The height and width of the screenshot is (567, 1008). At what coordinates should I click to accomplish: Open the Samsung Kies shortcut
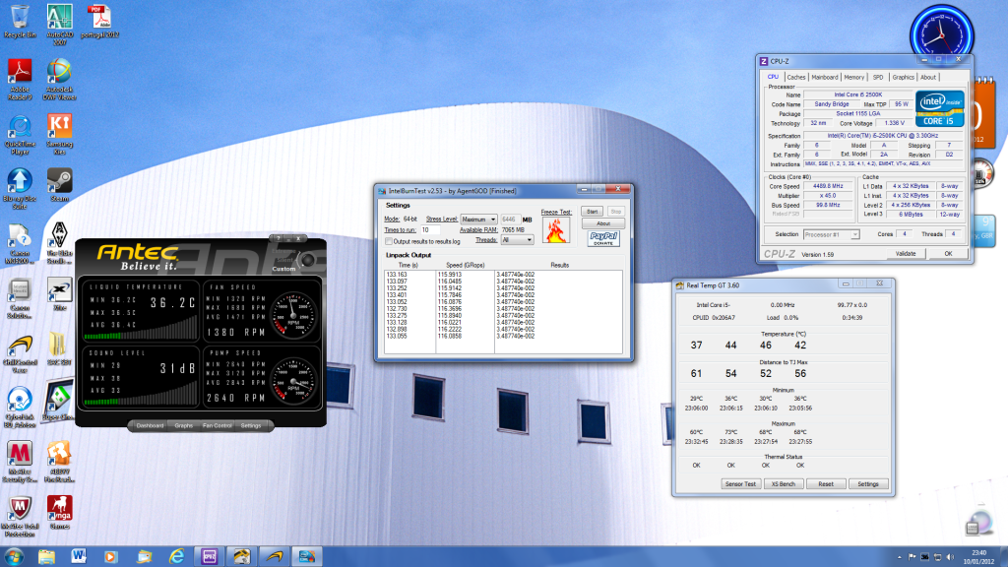click(59, 135)
